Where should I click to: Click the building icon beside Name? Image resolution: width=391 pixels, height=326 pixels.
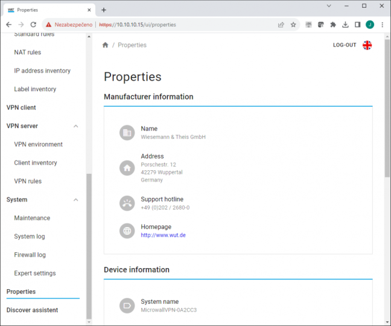pyautogui.click(x=127, y=133)
